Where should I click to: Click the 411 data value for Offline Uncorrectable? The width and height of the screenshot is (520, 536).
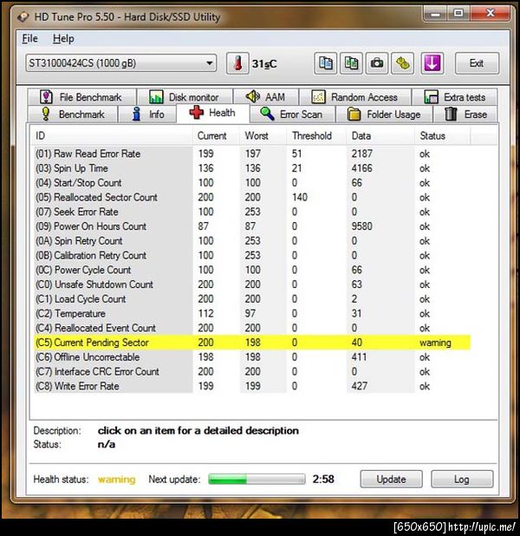point(359,357)
